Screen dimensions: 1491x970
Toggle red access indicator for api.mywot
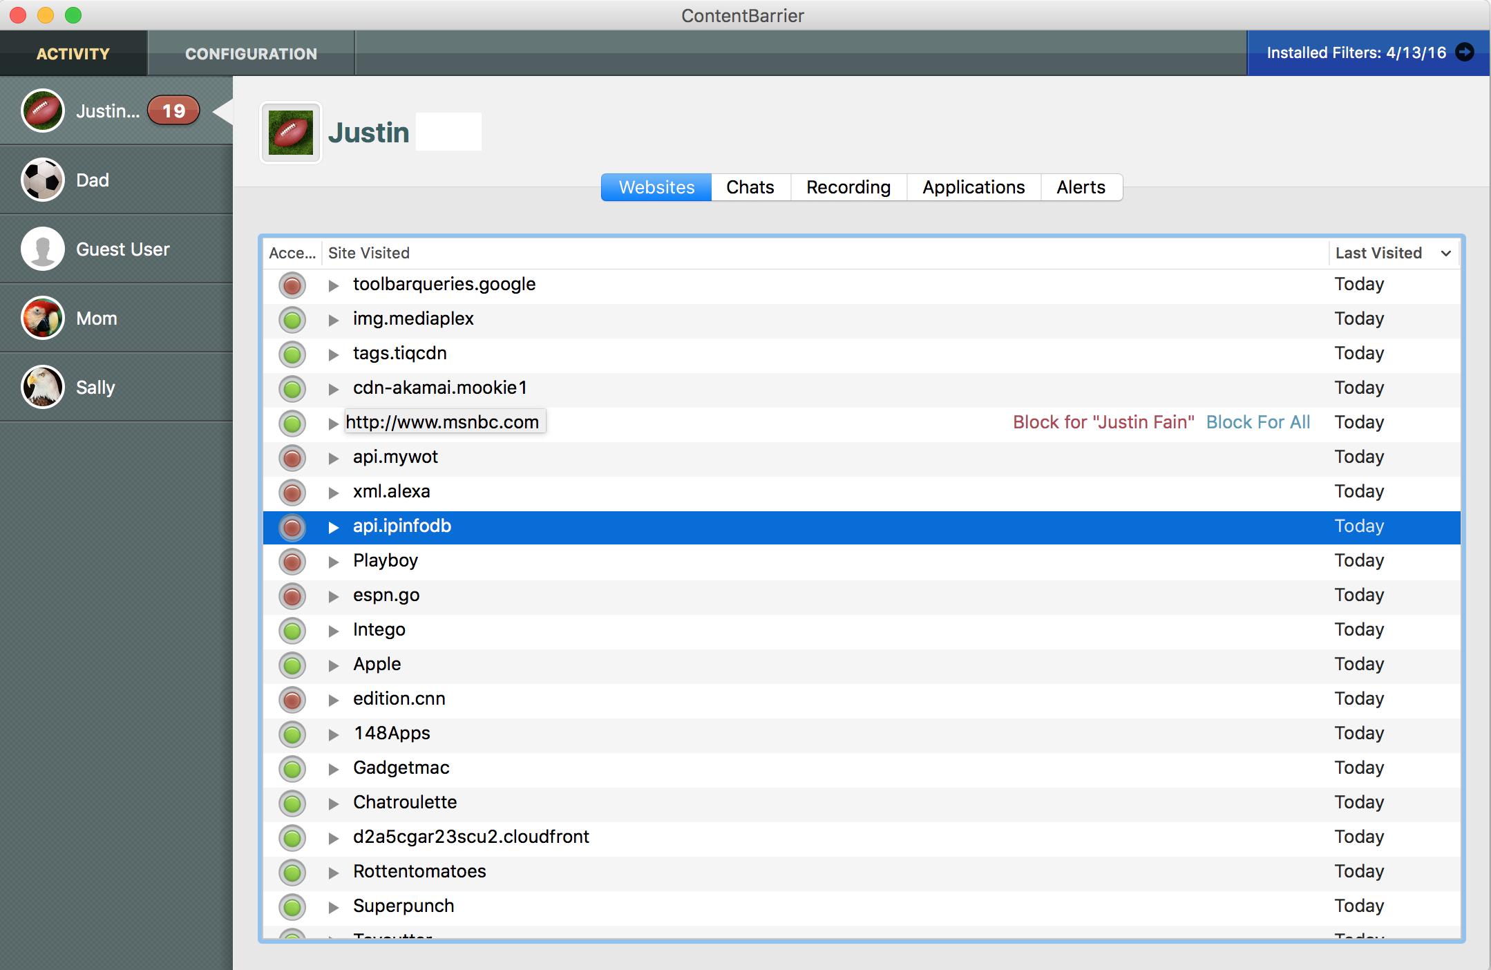(x=292, y=457)
